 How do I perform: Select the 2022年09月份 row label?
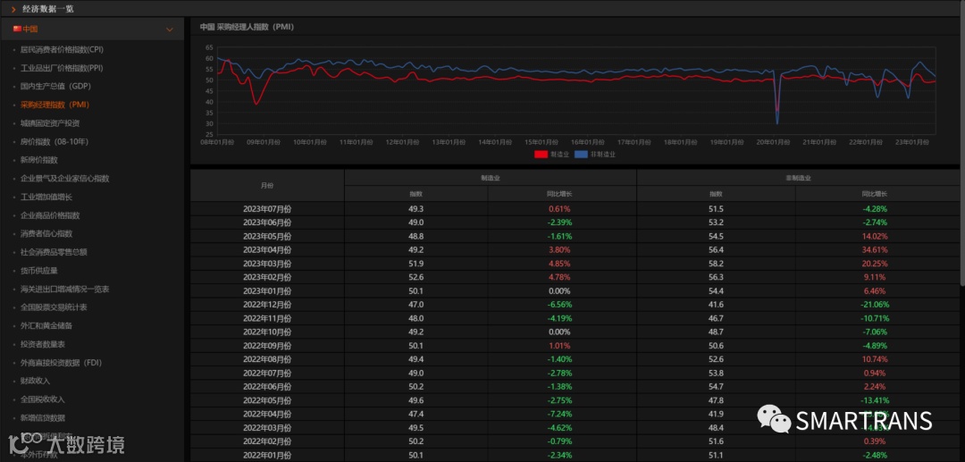coord(267,346)
